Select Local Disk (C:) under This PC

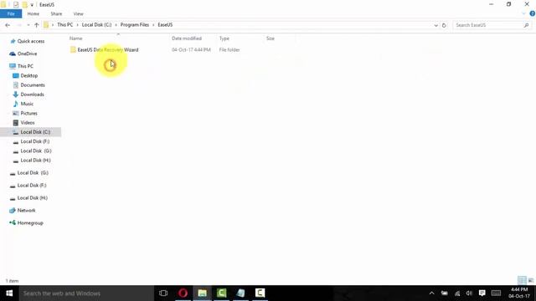pos(35,132)
